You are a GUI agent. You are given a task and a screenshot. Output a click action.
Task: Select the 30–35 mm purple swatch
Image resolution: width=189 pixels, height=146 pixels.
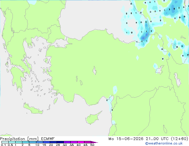point(67,142)
